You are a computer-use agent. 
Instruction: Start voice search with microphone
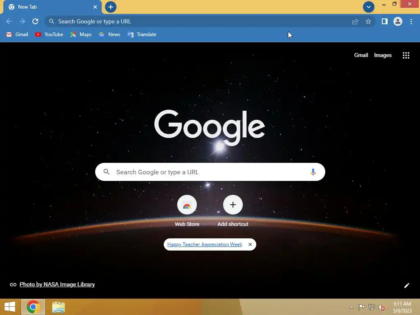(x=313, y=172)
